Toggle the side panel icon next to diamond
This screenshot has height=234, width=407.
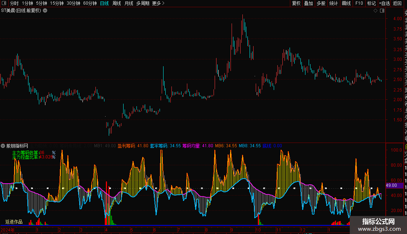(382, 11)
